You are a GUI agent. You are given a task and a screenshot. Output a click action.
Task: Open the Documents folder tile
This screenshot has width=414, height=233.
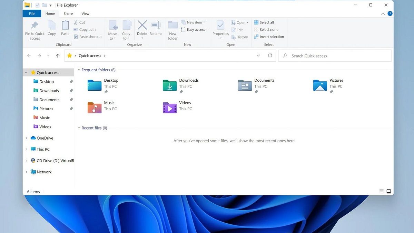pos(256,86)
